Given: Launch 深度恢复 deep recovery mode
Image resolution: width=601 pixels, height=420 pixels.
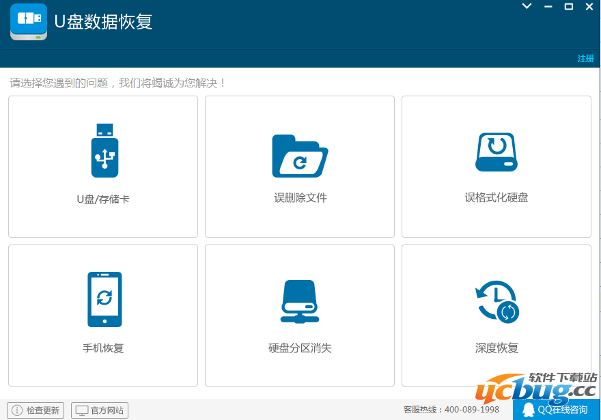Looking at the screenshot, I should click(x=496, y=315).
